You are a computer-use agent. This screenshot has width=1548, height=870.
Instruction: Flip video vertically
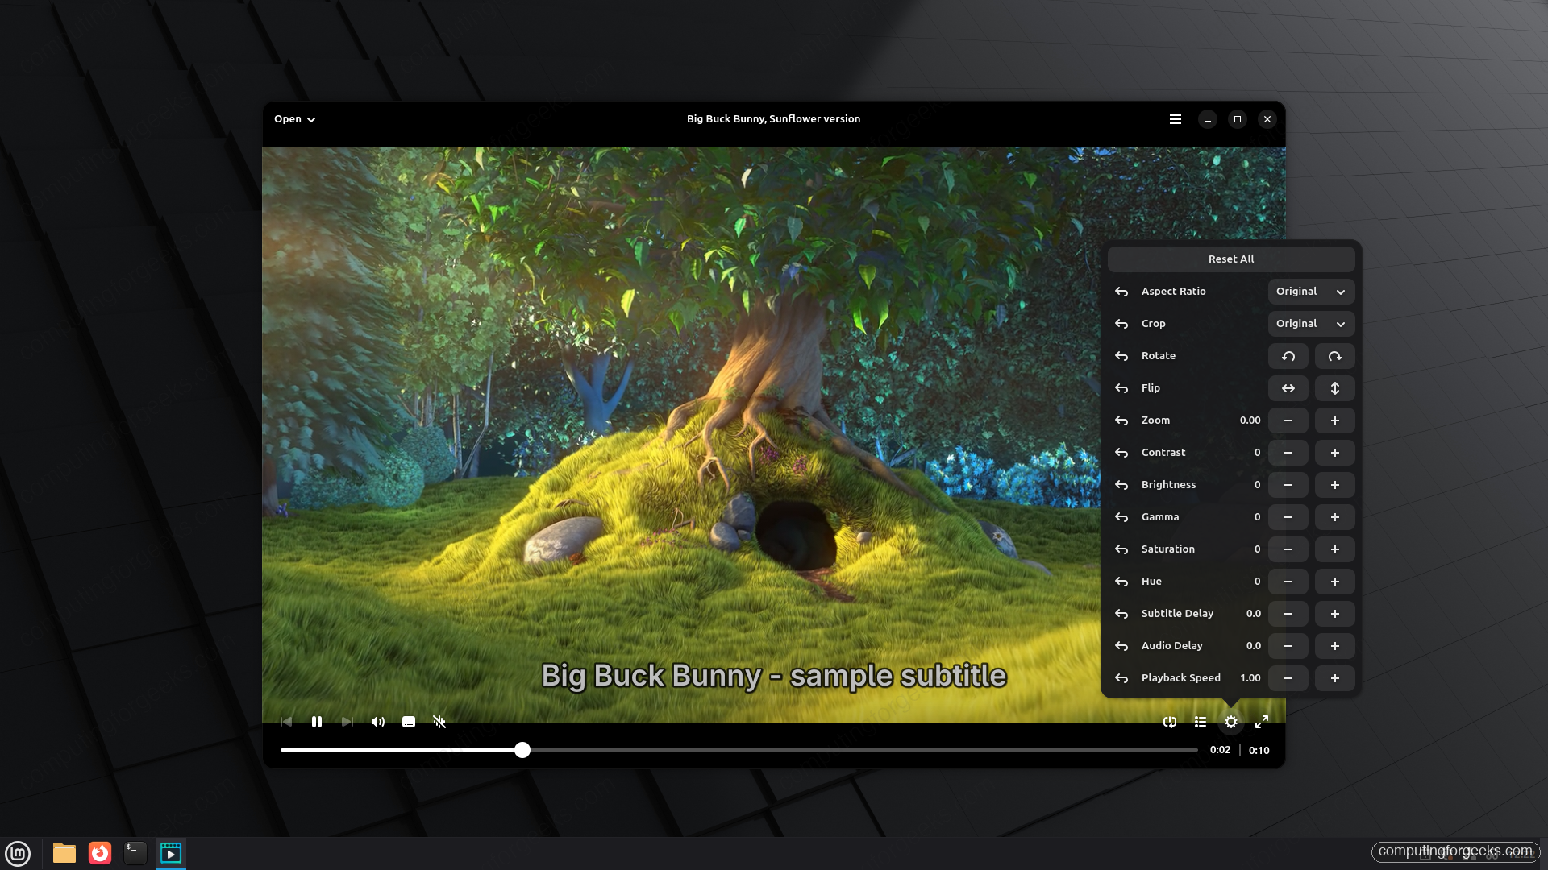coord(1335,388)
